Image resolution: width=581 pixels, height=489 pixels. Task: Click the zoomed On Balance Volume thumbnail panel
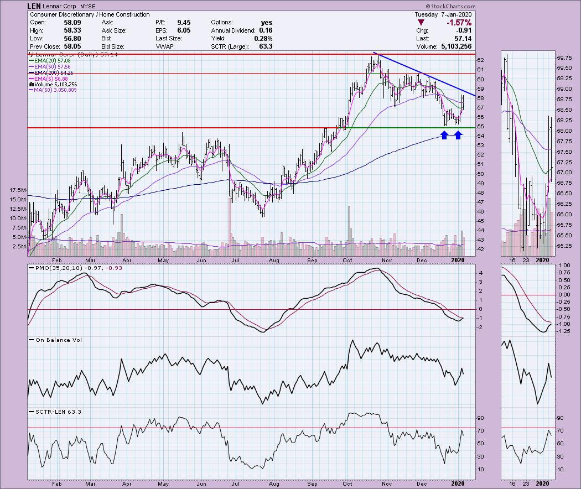click(x=528, y=372)
